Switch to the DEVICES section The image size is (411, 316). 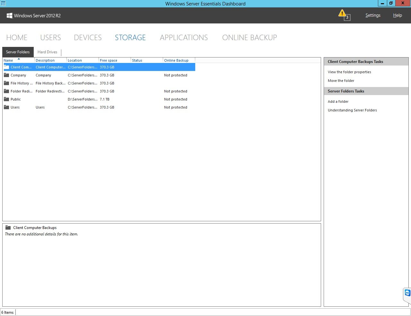[88, 38]
